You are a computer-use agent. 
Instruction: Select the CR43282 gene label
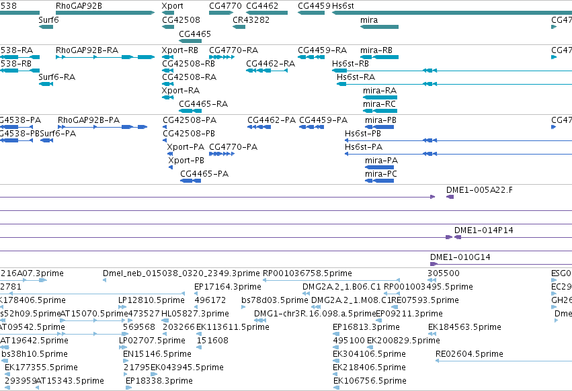coord(251,19)
